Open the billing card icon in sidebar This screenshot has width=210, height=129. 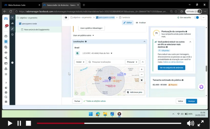(x=6, y=63)
